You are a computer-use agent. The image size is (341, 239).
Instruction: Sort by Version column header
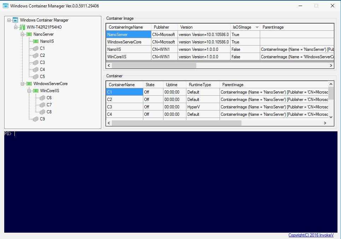[x=204, y=27]
